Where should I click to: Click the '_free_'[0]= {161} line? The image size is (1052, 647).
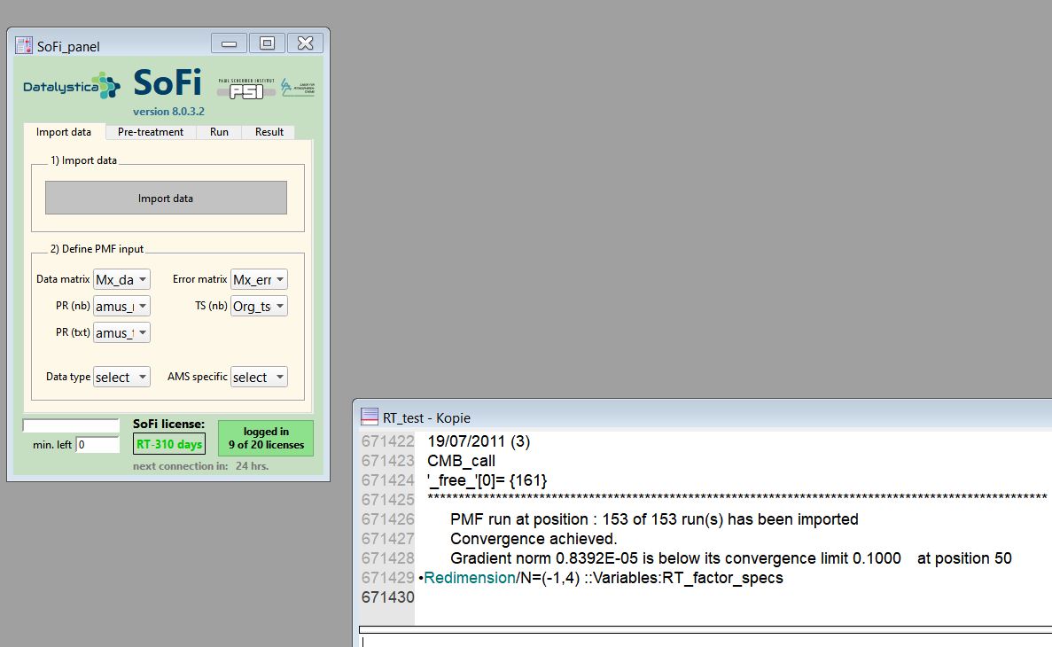487,480
